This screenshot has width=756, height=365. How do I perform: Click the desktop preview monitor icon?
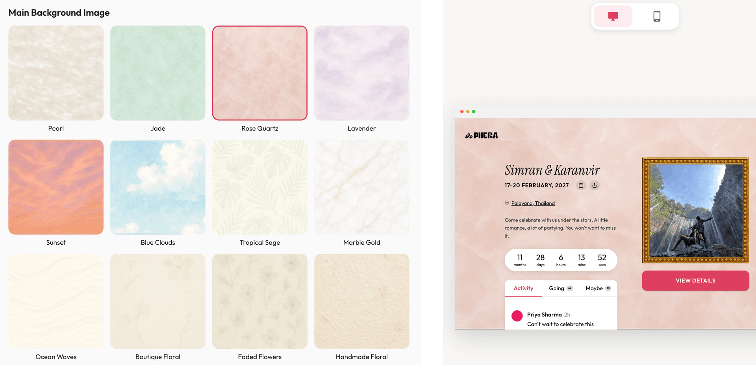tap(613, 16)
